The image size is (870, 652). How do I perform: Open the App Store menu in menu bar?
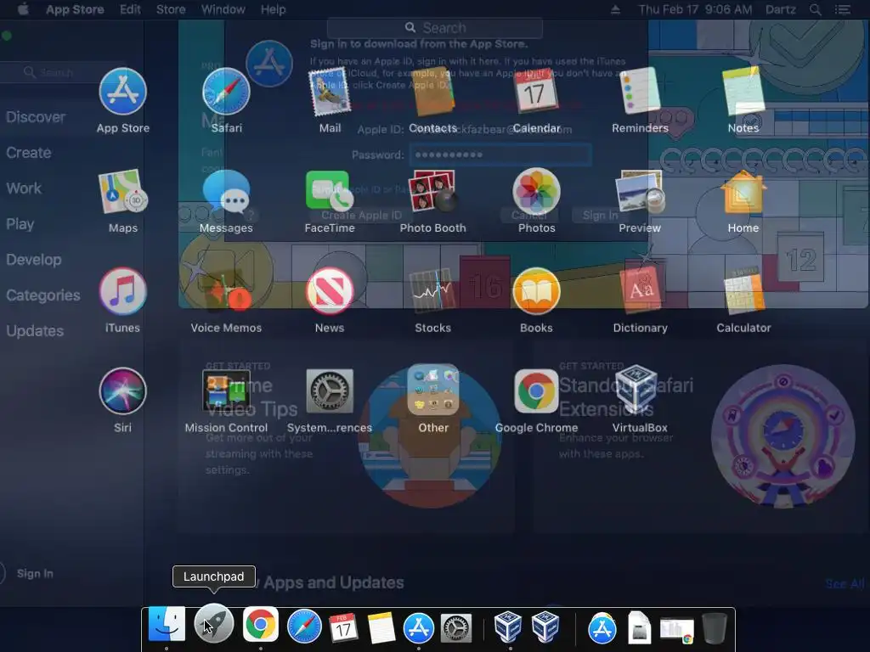[x=75, y=9]
